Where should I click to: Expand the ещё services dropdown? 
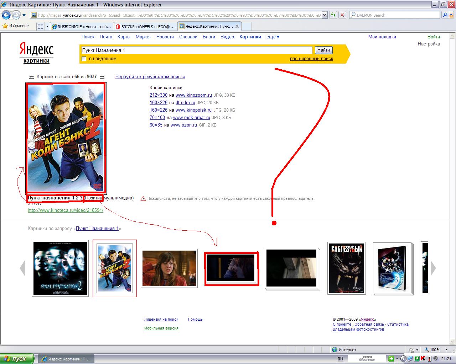[273, 37]
